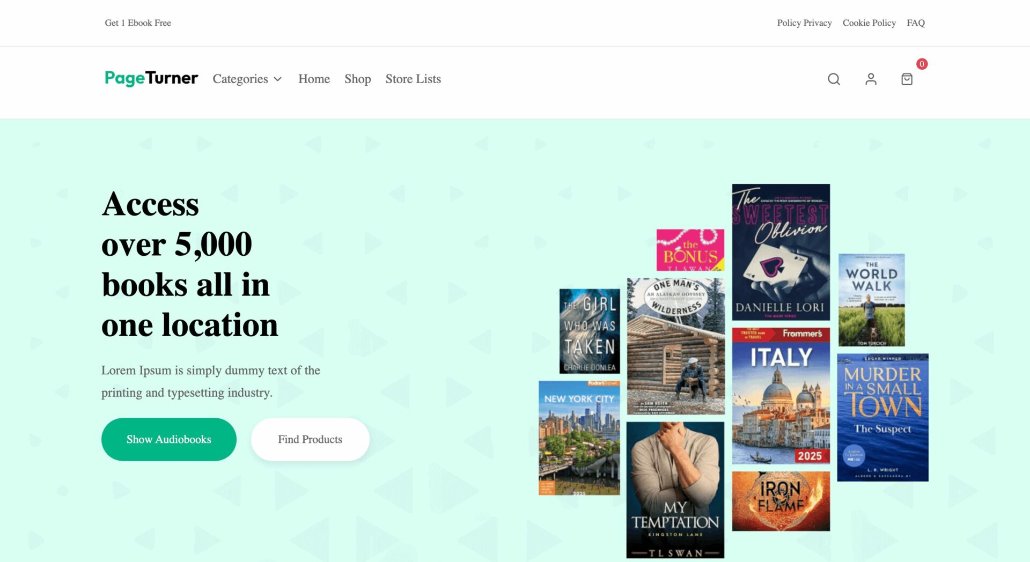Select The Bonus book cover
Screen dimensions: 1030x562
pyautogui.click(x=690, y=250)
